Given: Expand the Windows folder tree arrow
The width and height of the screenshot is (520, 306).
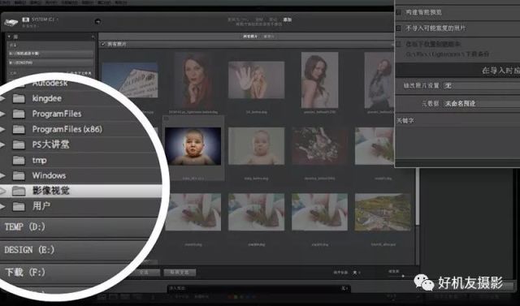Looking at the screenshot, I should tap(2, 175).
